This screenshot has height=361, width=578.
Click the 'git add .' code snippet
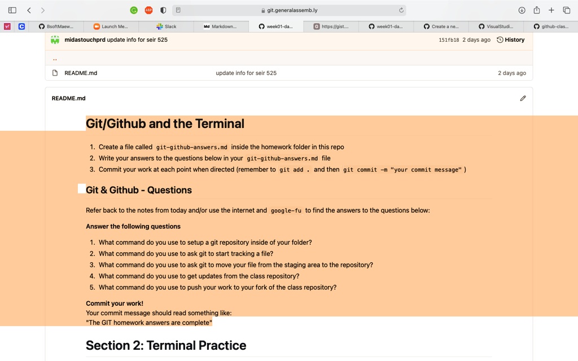pyautogui.click(x=294, y=170)
